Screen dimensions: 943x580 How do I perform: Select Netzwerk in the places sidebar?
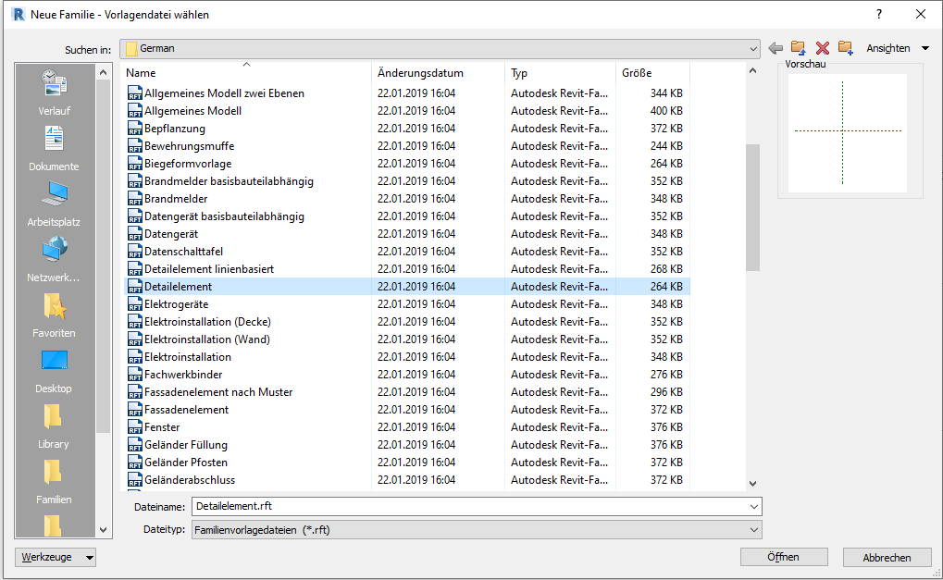pyautogui.click(x=54, y=259)
